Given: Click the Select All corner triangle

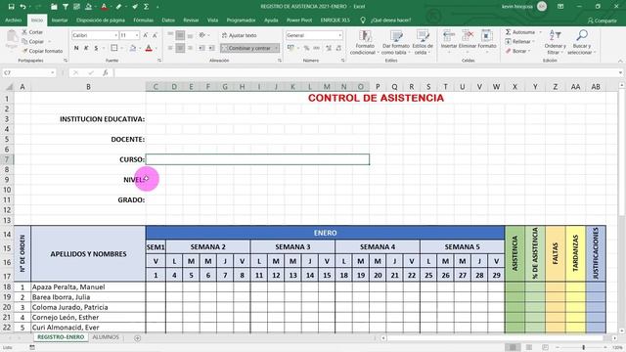Looking at the screenshot, I should [x=9, y=87].
